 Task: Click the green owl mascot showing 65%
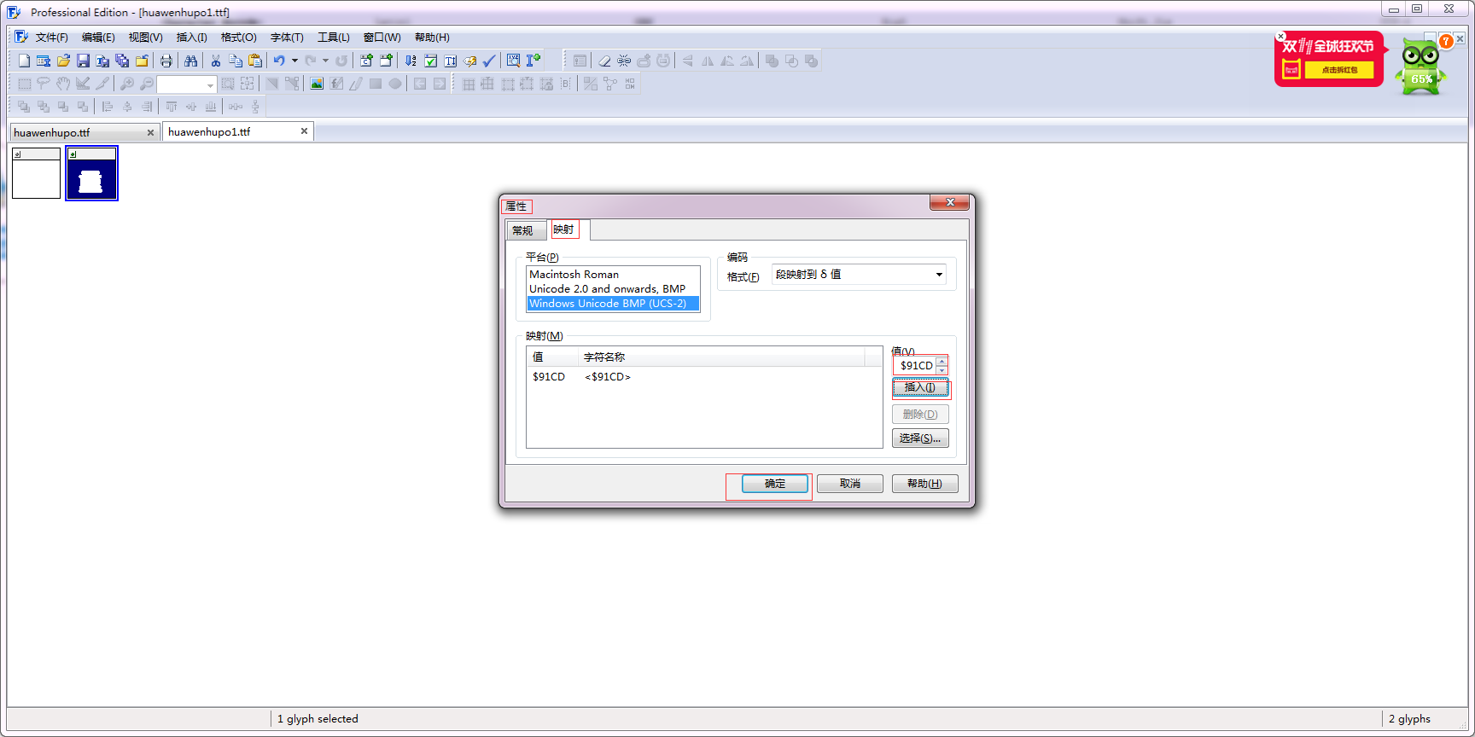1420,67
